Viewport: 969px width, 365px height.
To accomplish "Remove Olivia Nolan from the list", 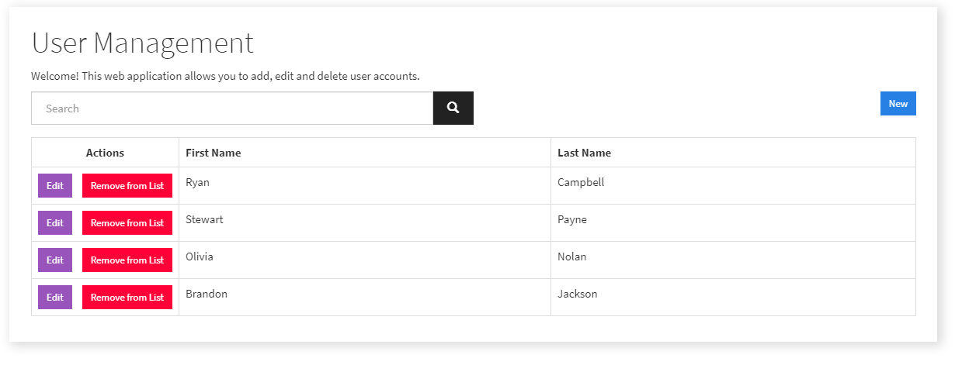I will click(127, 260).
